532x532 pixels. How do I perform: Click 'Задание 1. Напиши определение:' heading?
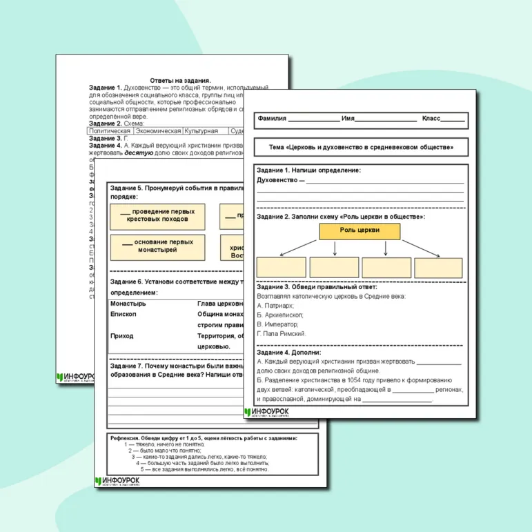308,170
